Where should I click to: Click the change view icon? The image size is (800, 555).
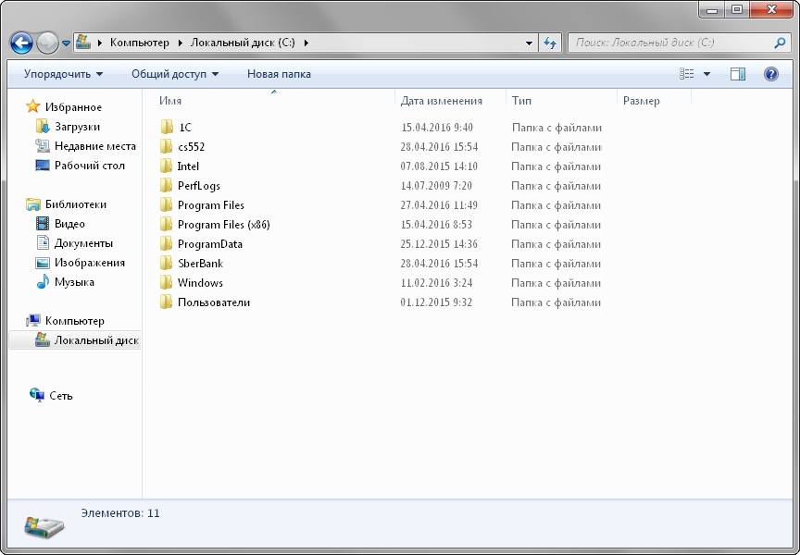tap(687, 74)
